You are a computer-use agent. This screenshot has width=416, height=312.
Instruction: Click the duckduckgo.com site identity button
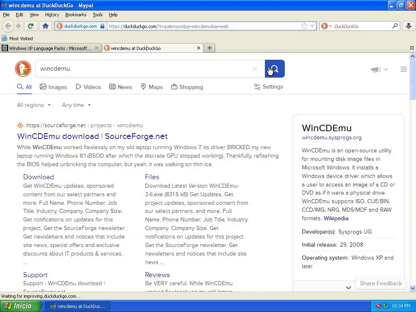(80, 26)
